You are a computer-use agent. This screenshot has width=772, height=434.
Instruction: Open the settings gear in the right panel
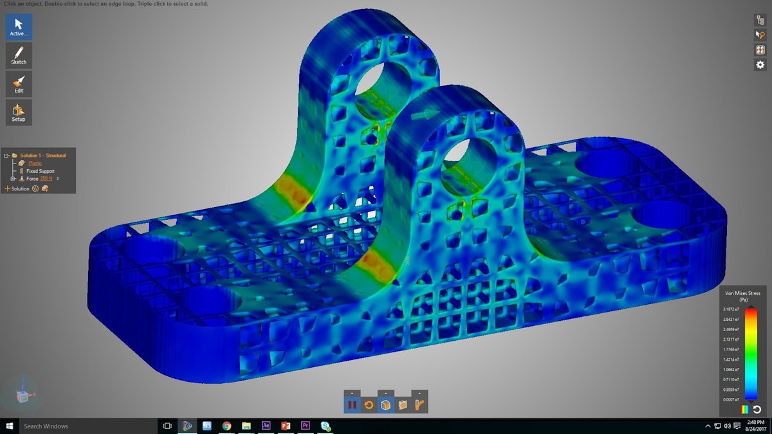760,64
